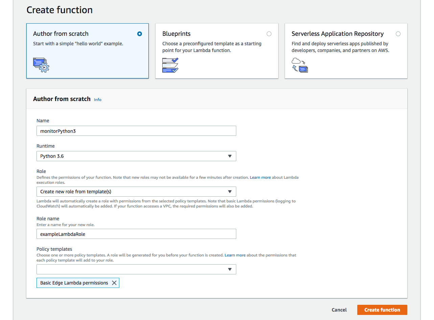Open the Learn more link about Lambda execution roles
This screenshot has width=434, height=320.
pos(260,177)
